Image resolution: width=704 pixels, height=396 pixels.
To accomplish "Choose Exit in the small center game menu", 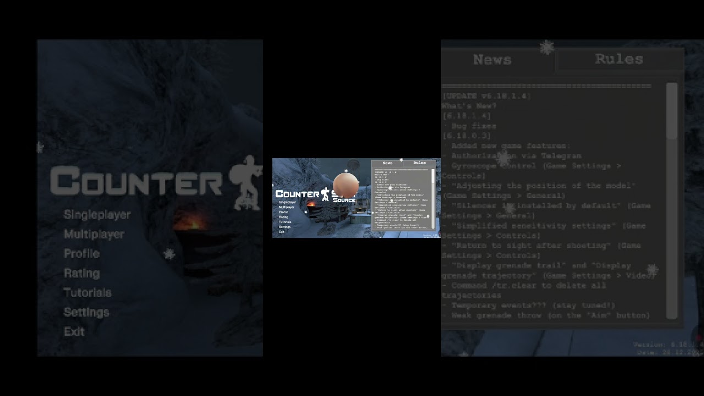I will click(282, 232).
